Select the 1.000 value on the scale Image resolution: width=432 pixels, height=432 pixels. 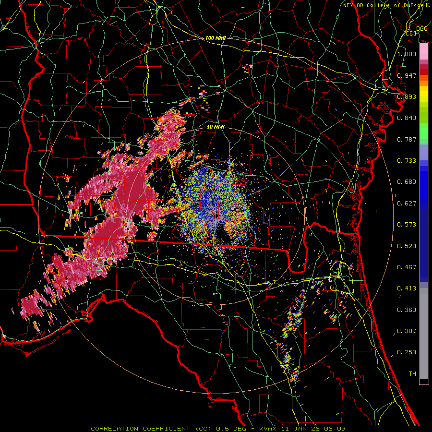click(x=407, y=54)
